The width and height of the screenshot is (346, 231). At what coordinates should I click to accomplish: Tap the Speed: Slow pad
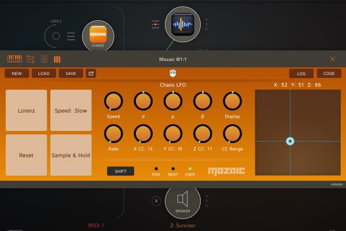coord(71,110)
